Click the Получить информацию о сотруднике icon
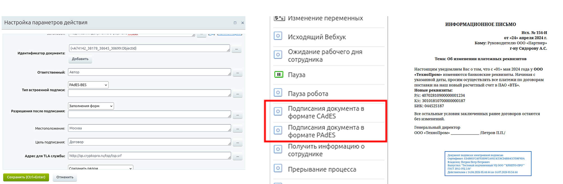 278,149
